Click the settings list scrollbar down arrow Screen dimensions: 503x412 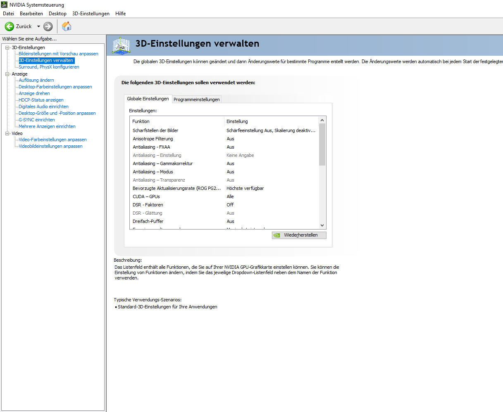point(322,225)
